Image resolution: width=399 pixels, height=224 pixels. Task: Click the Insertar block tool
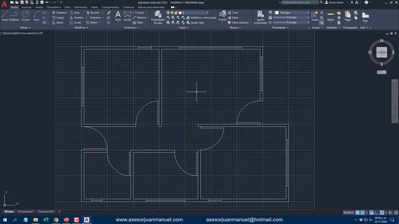tap(222, 16)
